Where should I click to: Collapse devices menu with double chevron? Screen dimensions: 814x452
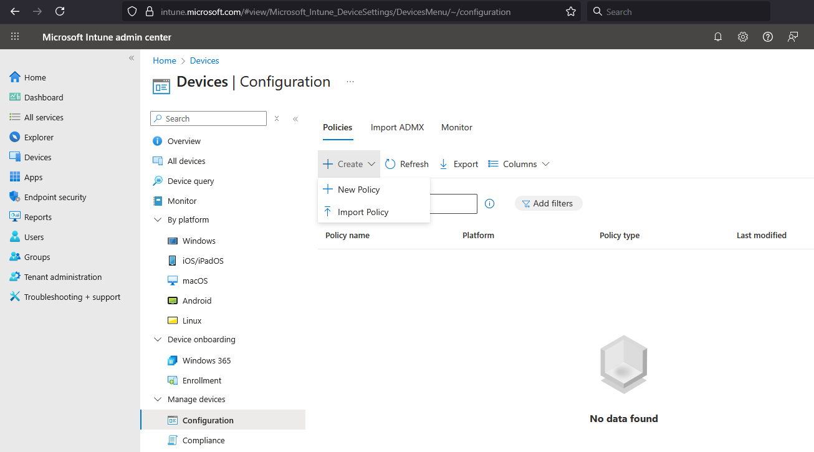[x=295, y=118]
